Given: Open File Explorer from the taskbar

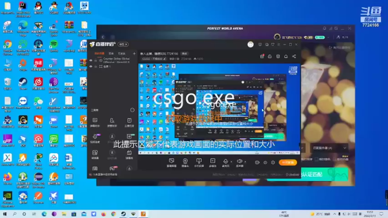Looking at the screenshot, I should click(64, 214).
